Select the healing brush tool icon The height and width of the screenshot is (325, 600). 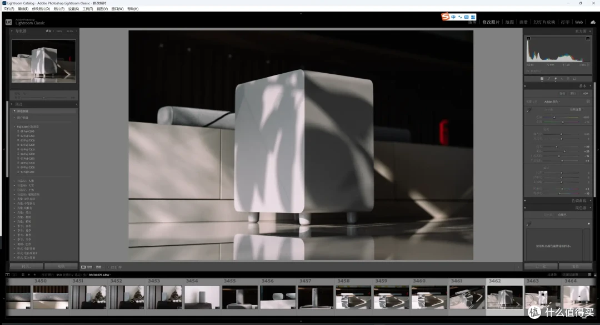click(556, 79)
